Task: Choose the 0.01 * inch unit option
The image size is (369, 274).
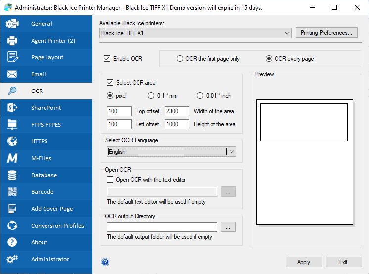Action: pyautogui.click(x=200, y=96)
